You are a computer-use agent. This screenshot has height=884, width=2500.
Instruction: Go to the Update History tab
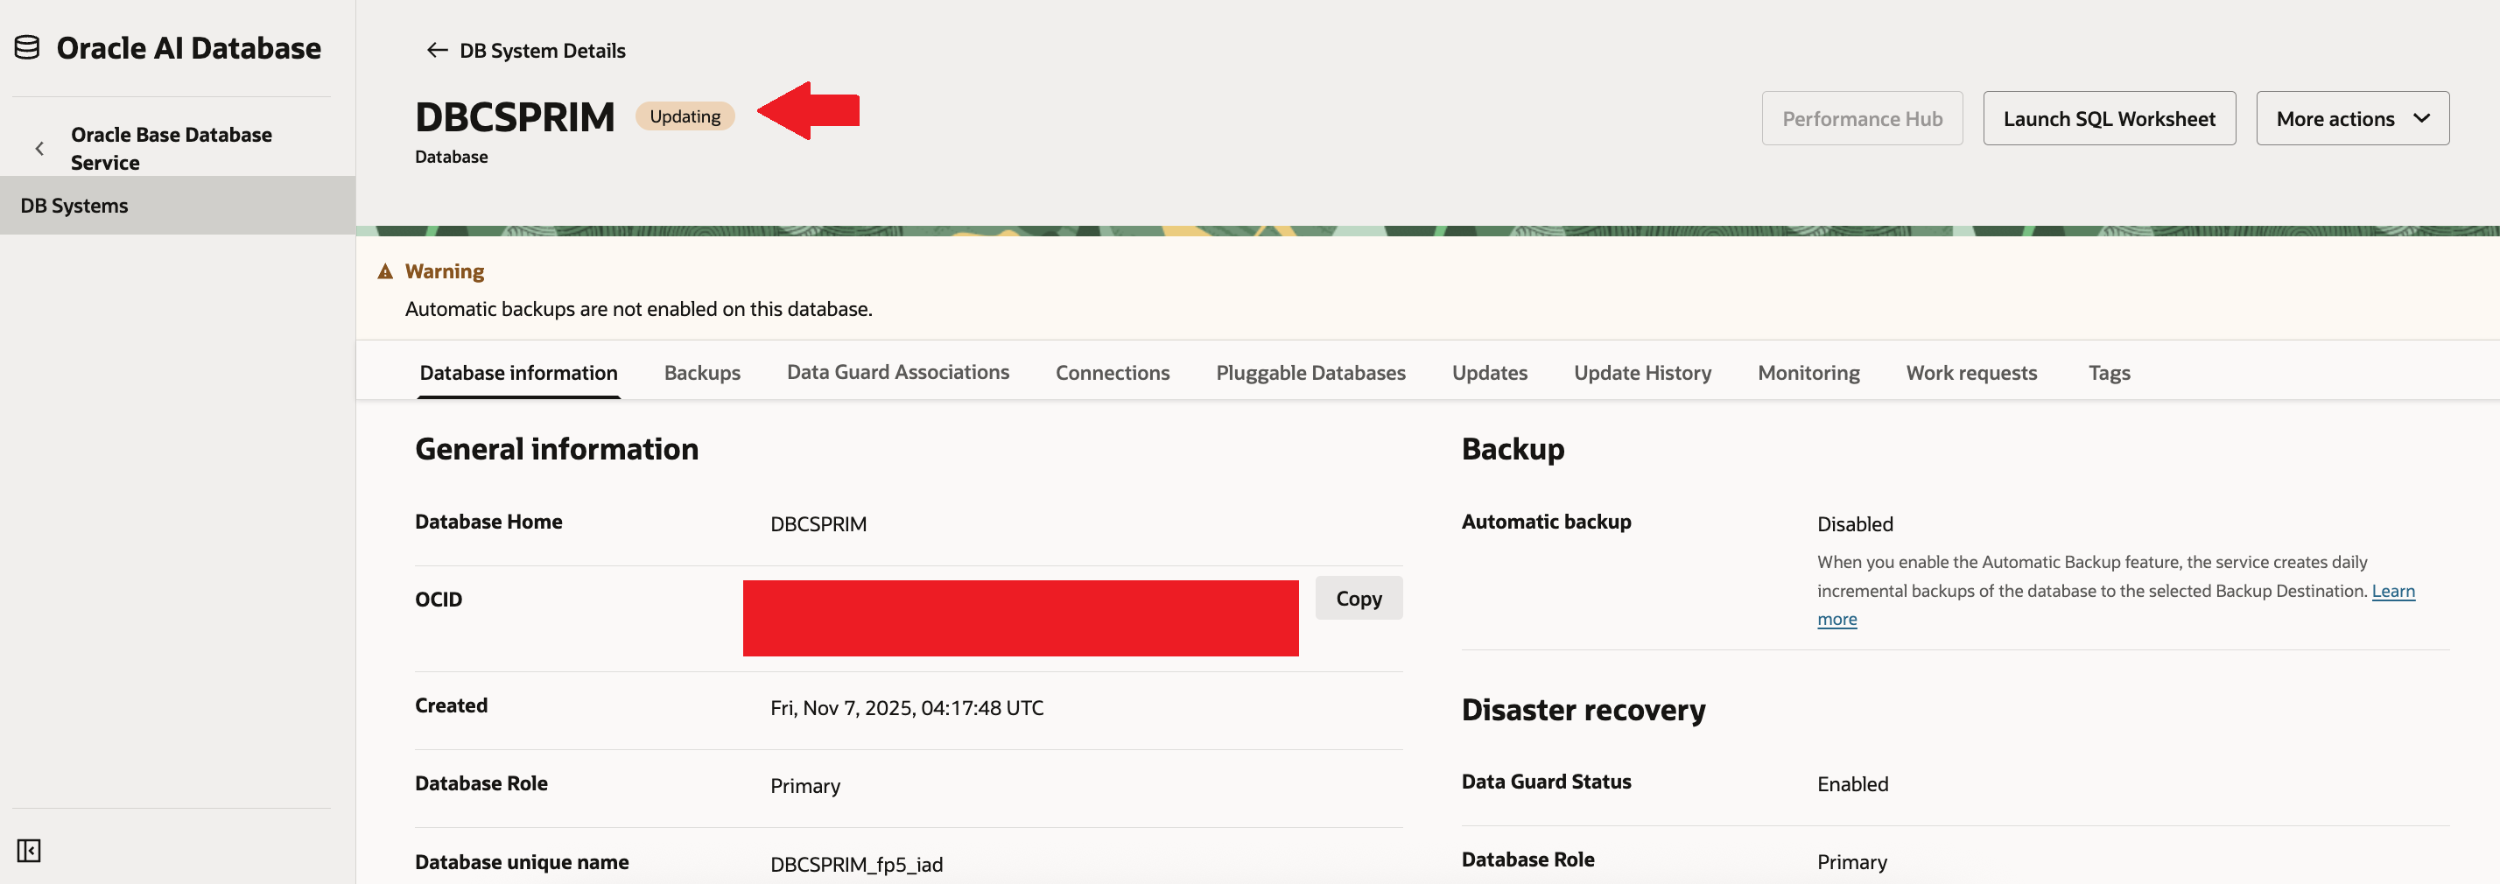point(1642,373)
